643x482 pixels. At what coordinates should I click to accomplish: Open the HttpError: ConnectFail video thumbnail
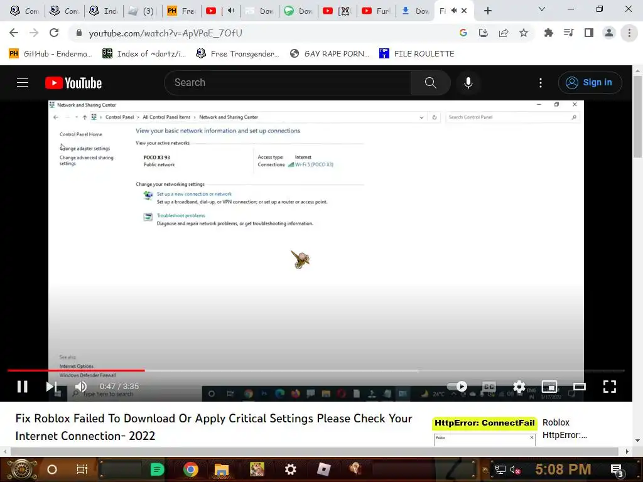pyautogui.click(x=484, y=432)
